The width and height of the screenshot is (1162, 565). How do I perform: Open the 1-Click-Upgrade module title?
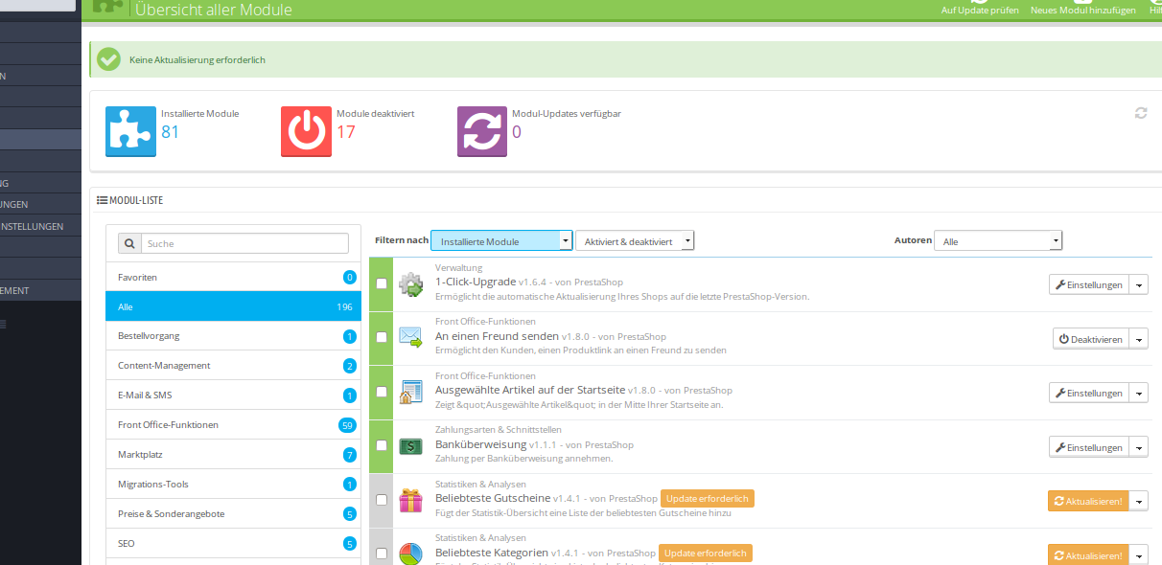tap(476, 282)
